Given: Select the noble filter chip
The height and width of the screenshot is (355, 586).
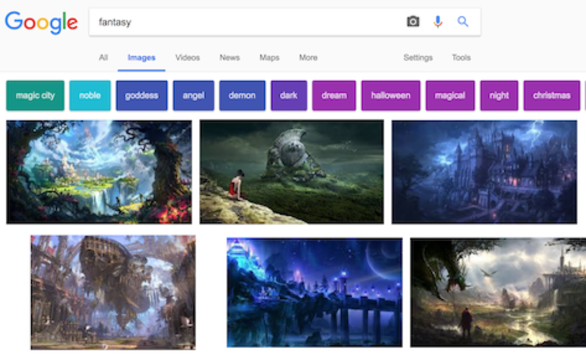Looking at the screenshot, I should click(x=90, y=95).
